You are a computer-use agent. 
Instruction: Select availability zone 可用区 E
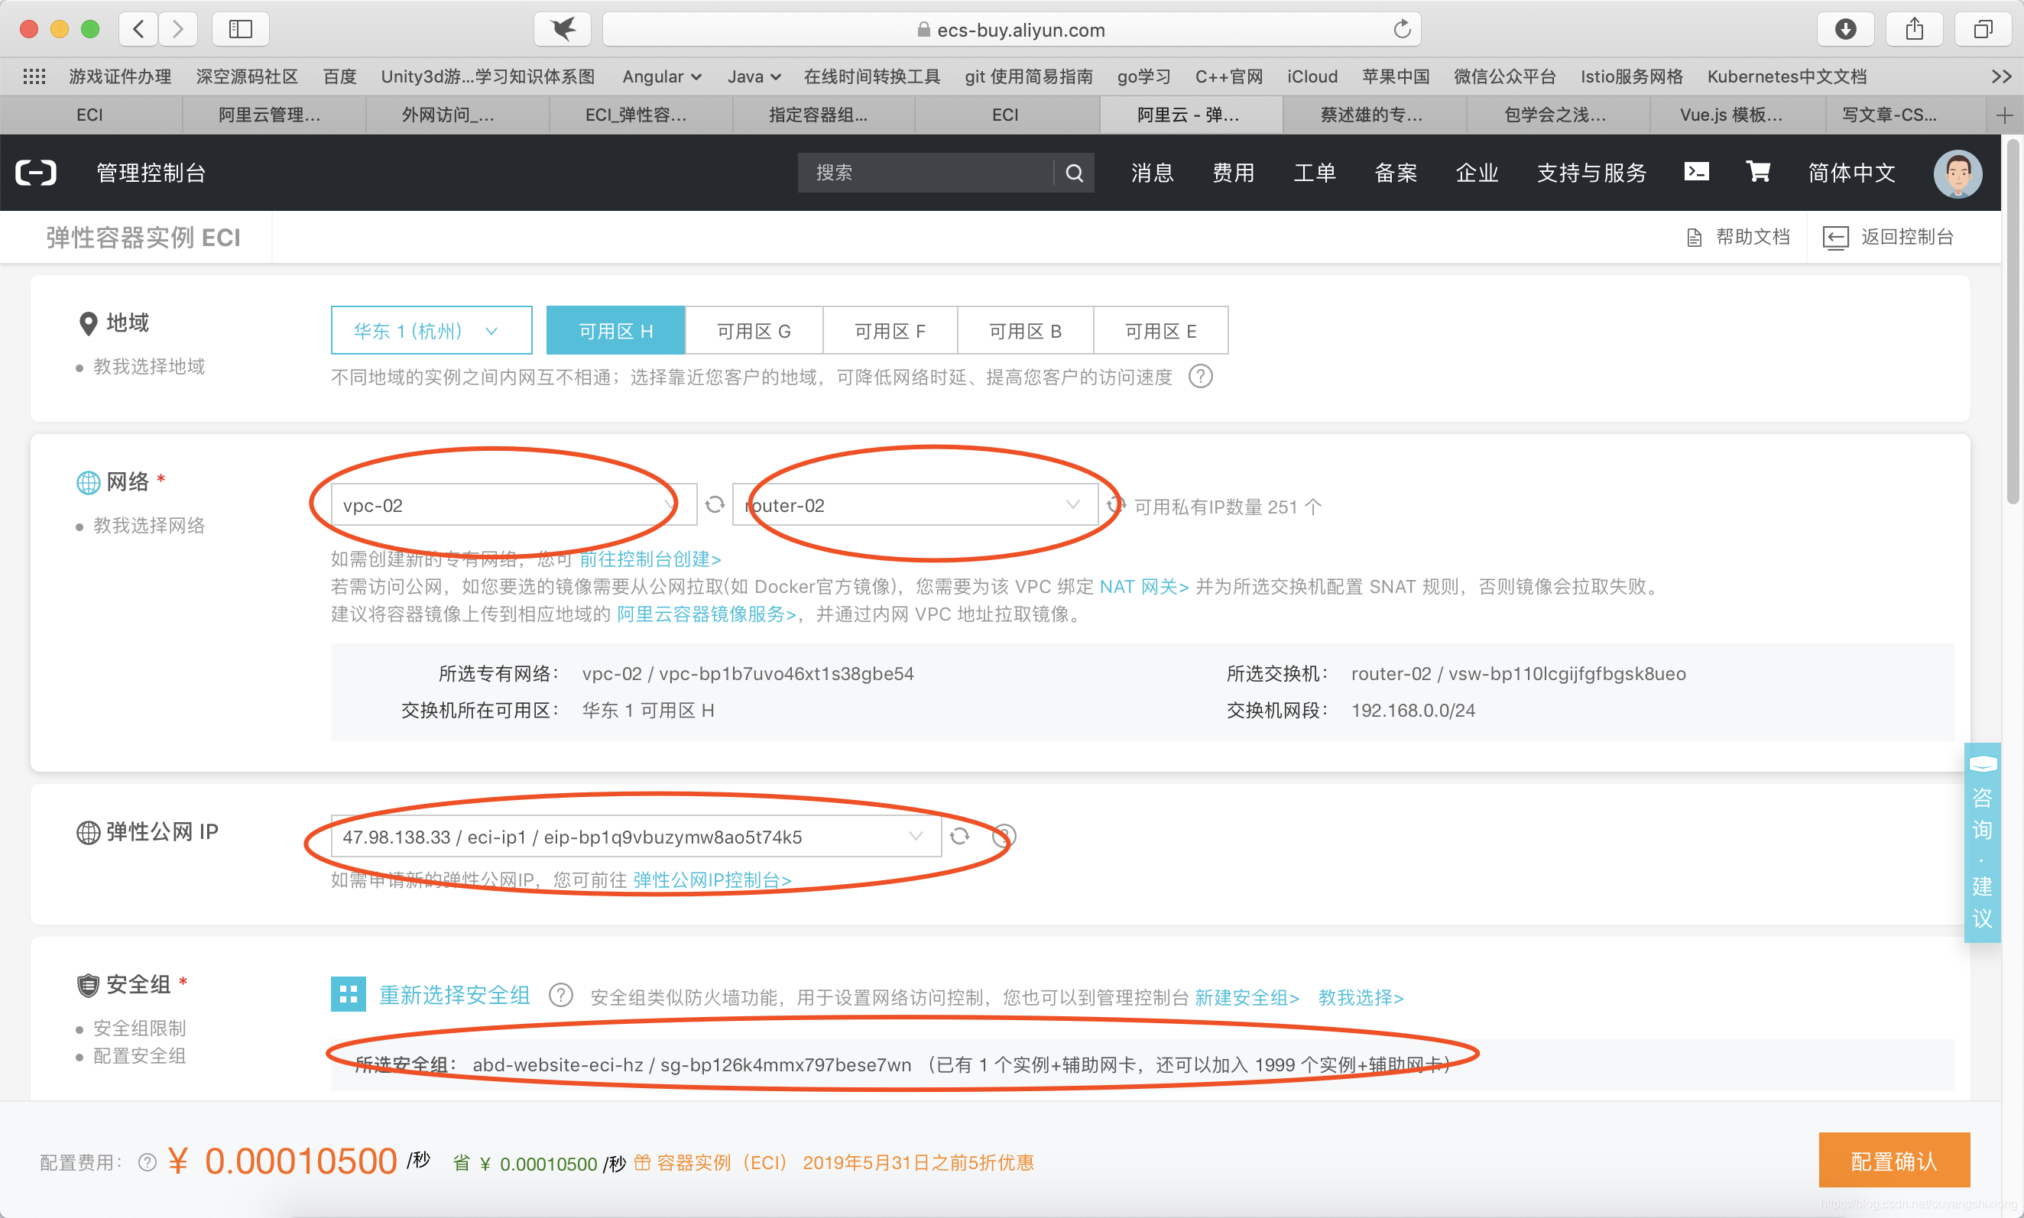[1160, 331]
